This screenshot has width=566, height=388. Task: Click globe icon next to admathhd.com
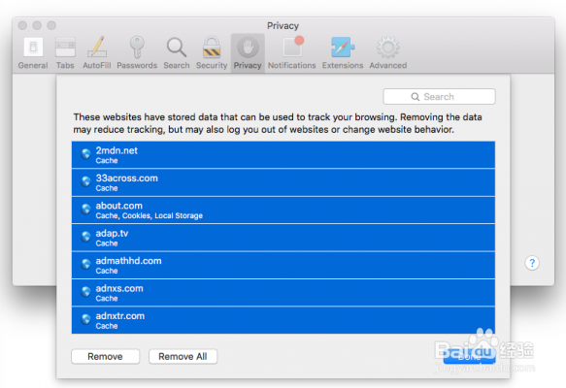click(85, 264)
